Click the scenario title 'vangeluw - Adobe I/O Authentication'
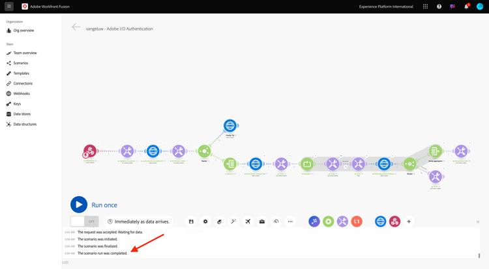Viewport: 489px width, 269px height. coord(119,29)
